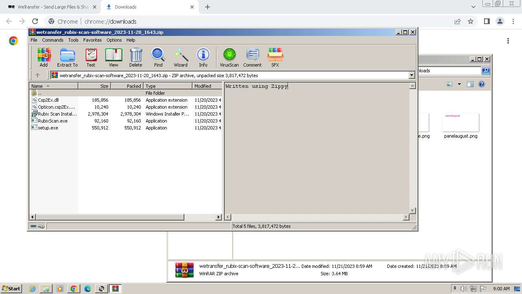
Task: Toggle Chrome side panel icon
Action: click(487, 22)
